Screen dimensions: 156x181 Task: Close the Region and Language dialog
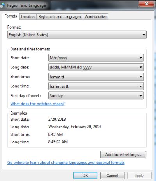click(147, 4)
